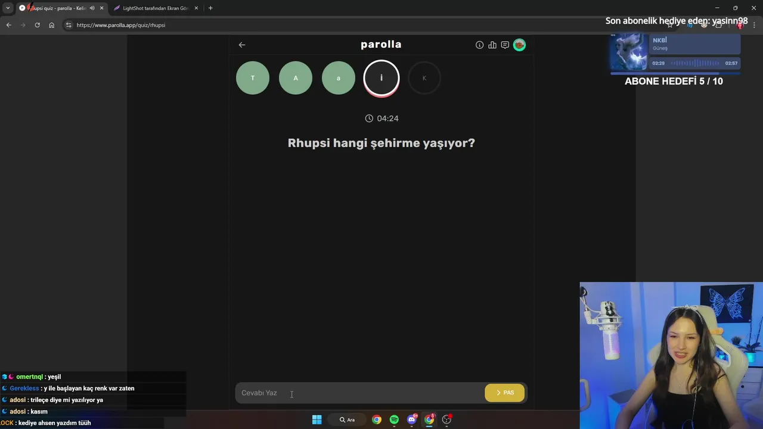Screen dimensions: 763x429
Task: Click 'ABONE HEDEFİ 5 / 10' text
Action: click(x=674, y=82)
